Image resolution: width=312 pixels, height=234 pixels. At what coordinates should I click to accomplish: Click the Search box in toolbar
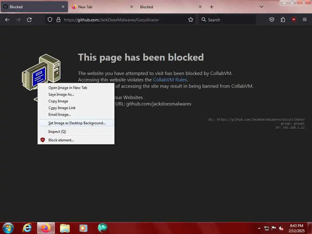227,20
